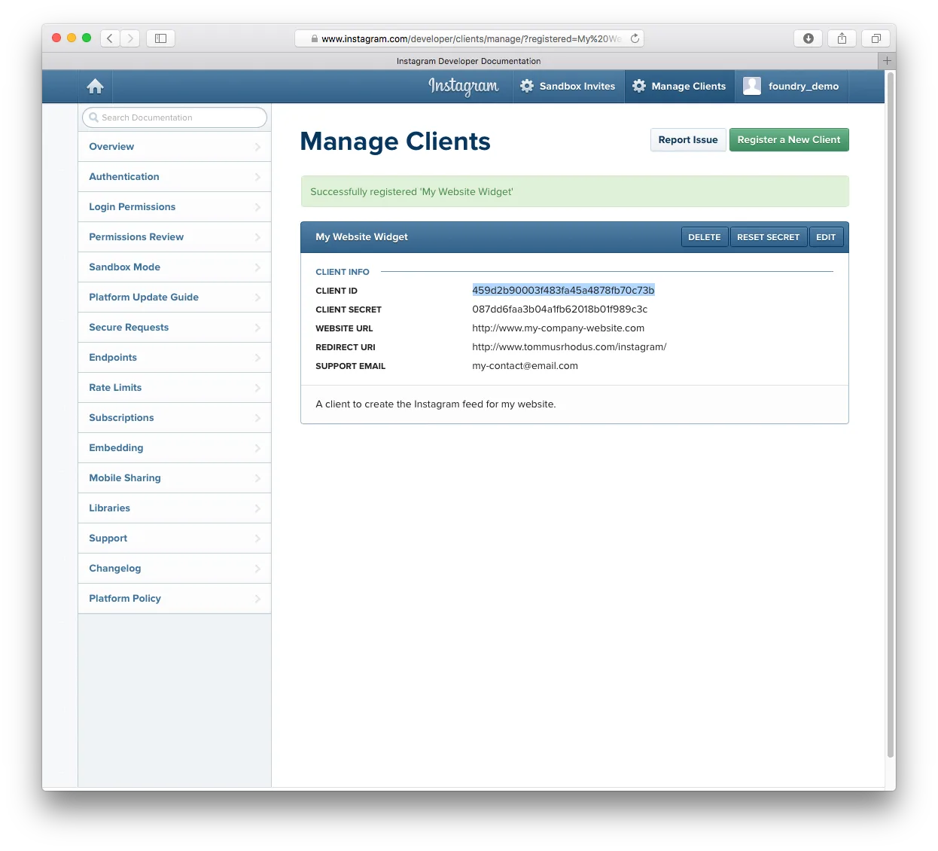
Task: Add a new Safari tab with the plus button
Action: 887,61
